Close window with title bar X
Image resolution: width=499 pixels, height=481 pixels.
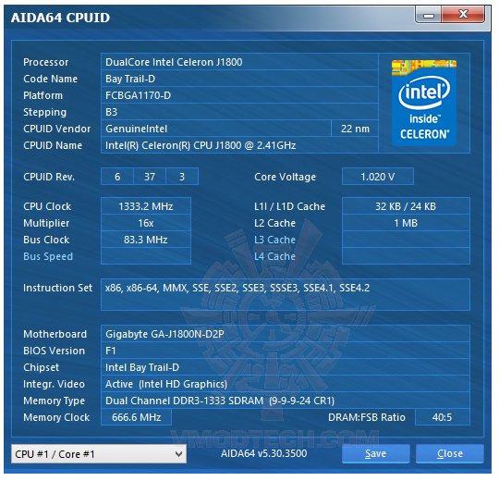(463, 15)
